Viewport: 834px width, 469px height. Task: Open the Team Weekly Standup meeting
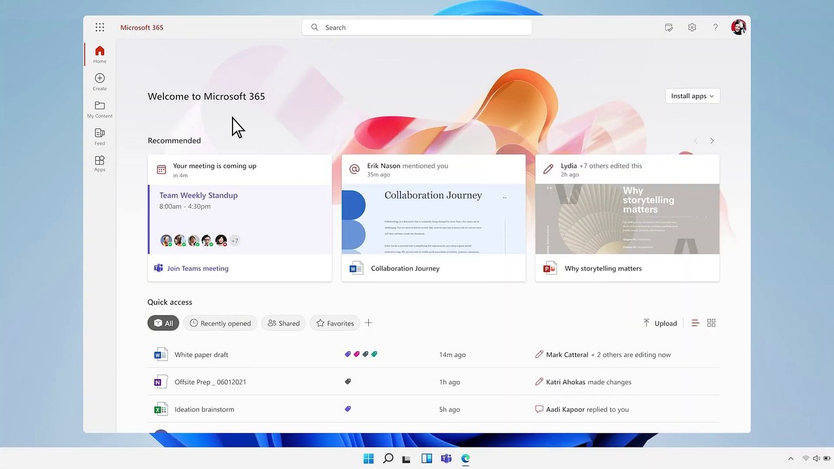coord(199,195)
